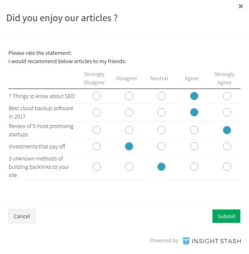
Task: Rate '7 Things to know about SEO' Strongly Disagree
Action: 97,96
